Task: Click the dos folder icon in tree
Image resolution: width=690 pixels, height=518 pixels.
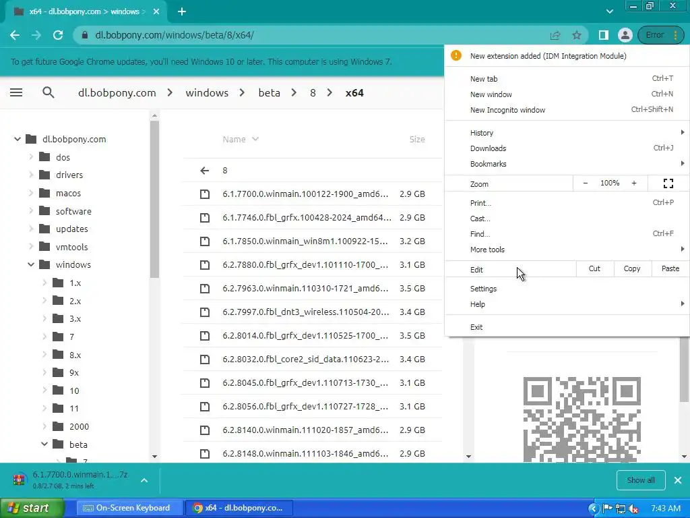Action: (45, 156)
